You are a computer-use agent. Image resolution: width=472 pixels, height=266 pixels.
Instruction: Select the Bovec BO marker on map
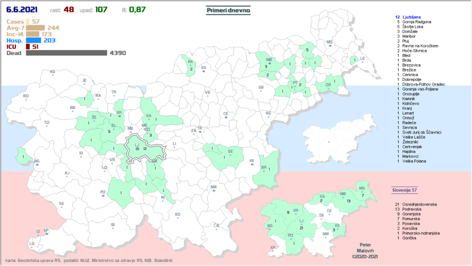(26, 97)
